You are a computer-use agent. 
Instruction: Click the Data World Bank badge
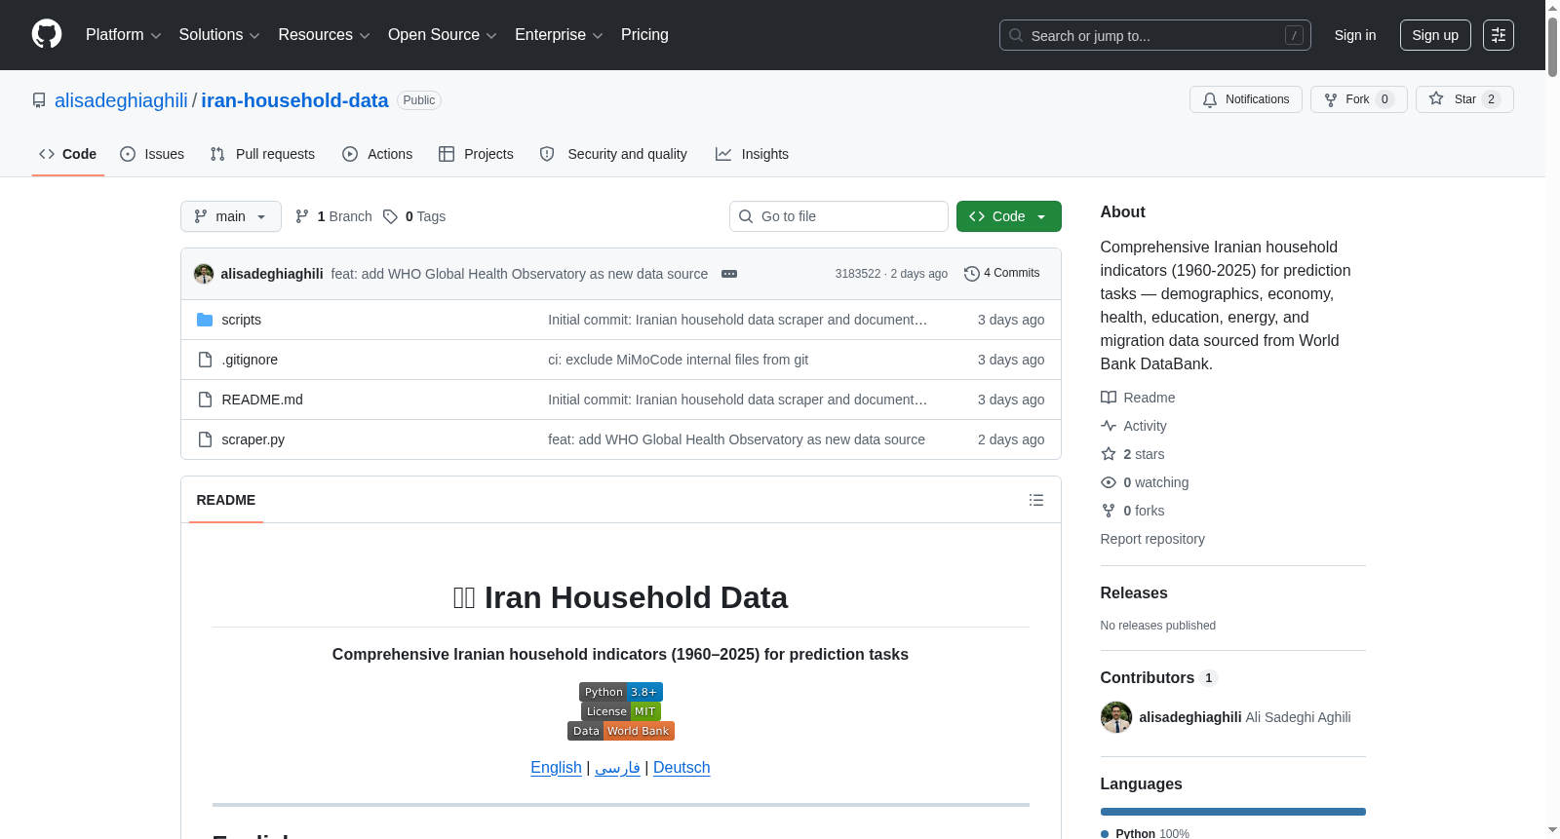(x=621, y=731)
